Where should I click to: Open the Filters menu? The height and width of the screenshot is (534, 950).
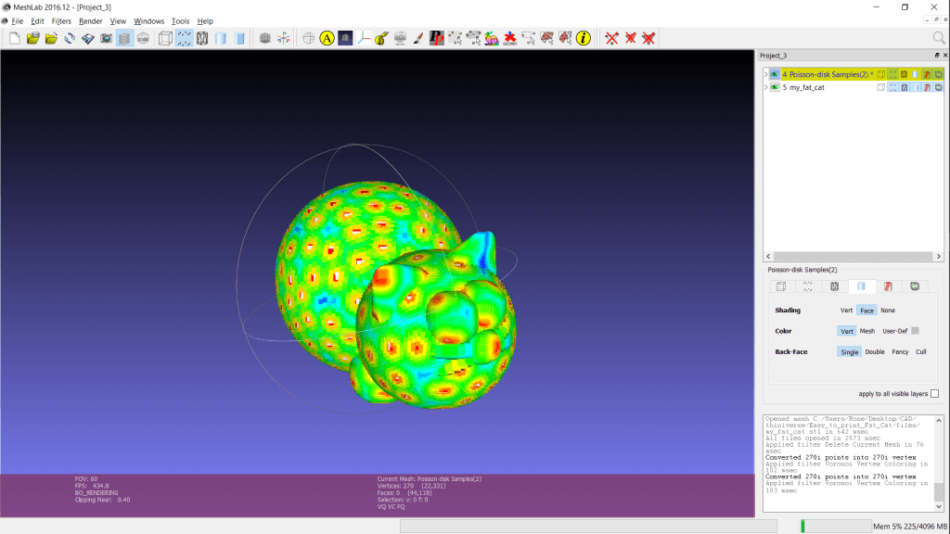pyautogui.click(x=60, y=20)
